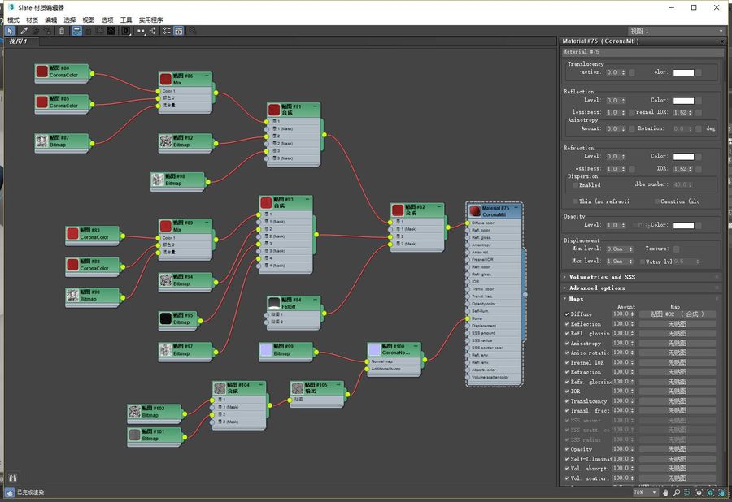732x502 pixels.
Task: Click the Zoom Extents Selected icon
Action: 711,492
